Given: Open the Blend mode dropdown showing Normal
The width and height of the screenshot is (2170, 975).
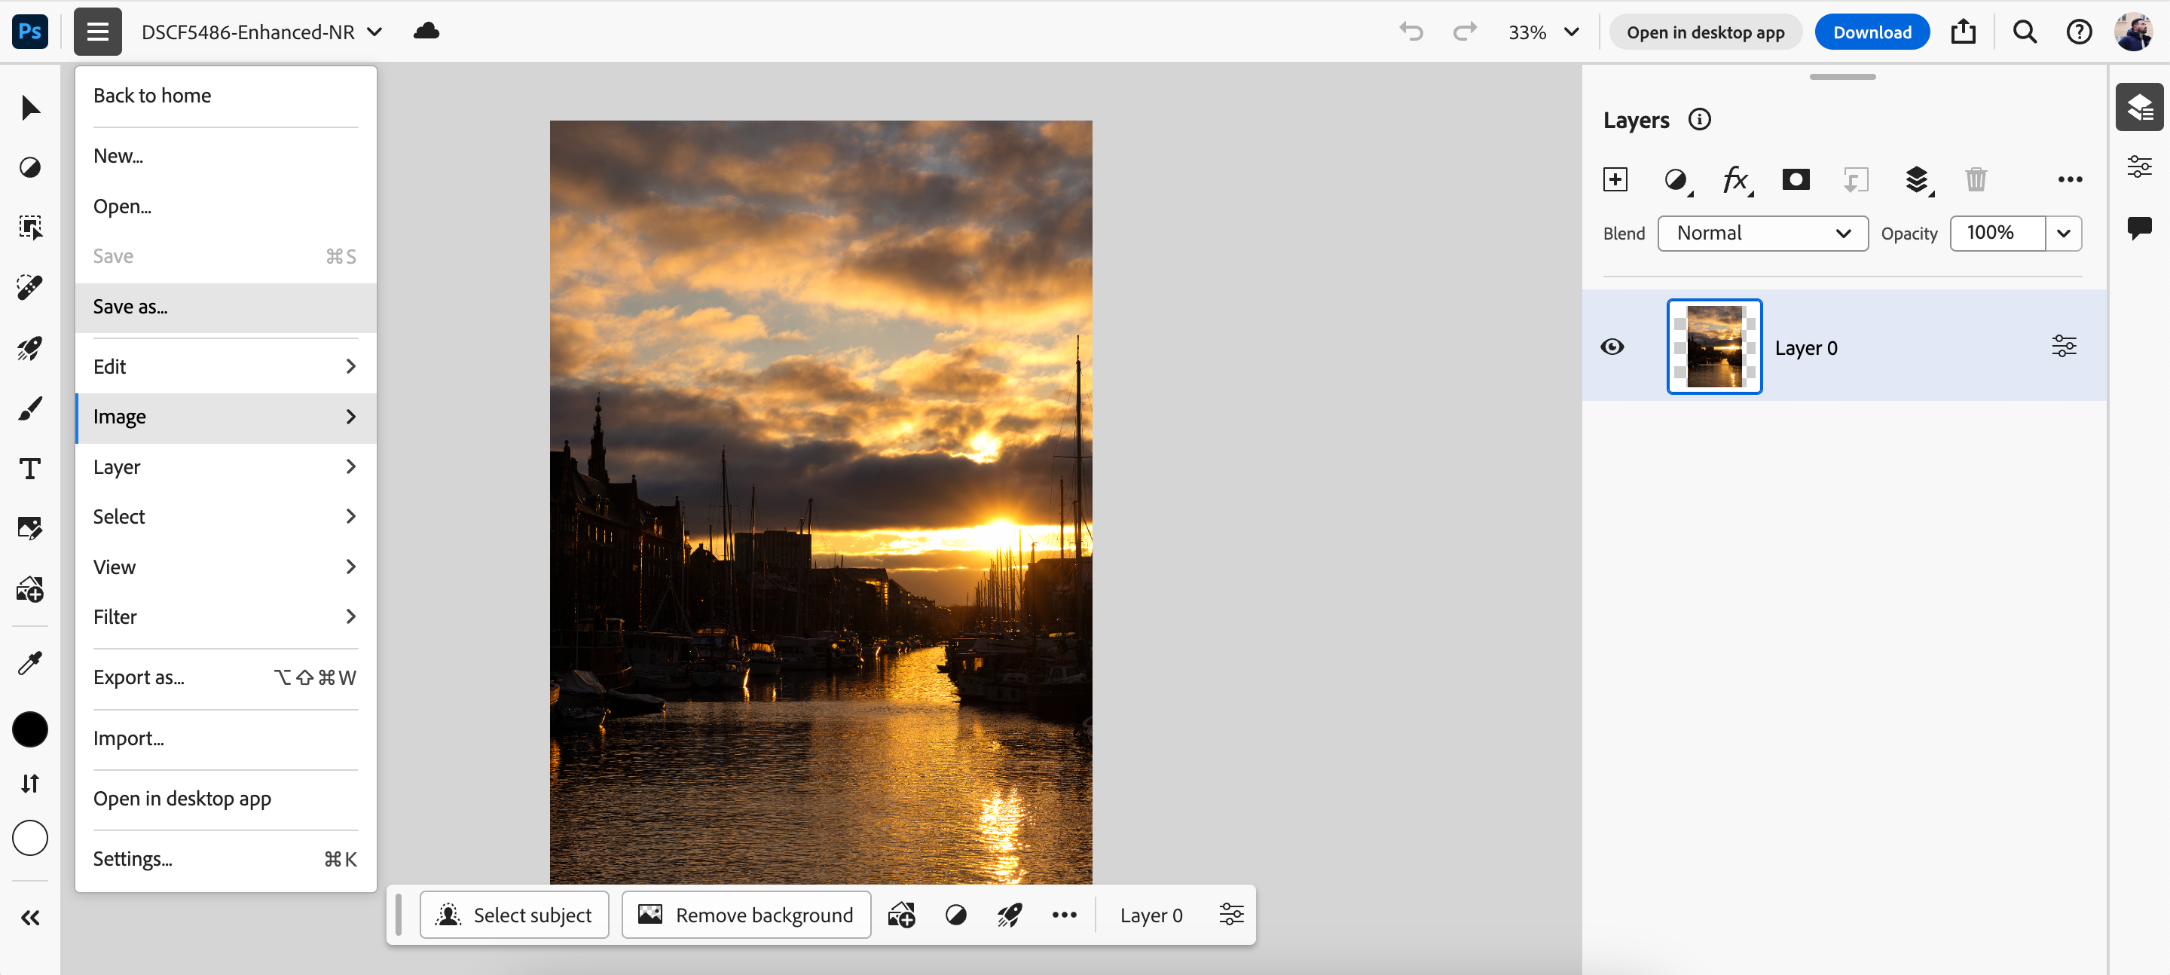Looking at the screenshot, I should coord(1762,233).
